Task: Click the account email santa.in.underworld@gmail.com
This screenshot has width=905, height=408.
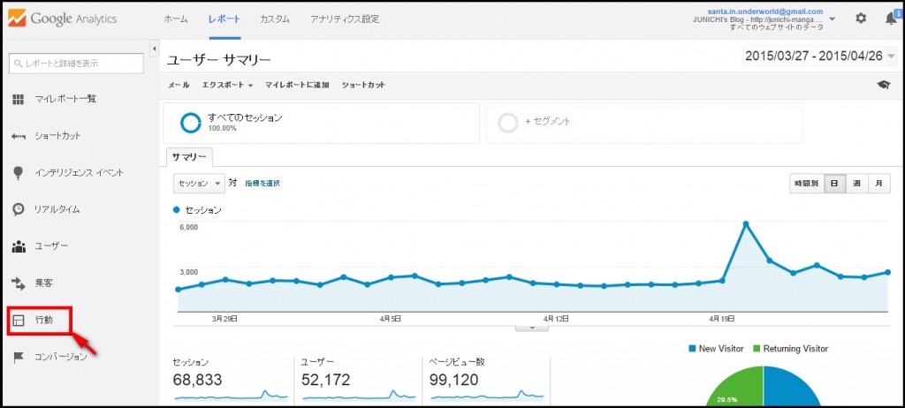Action: (x=764, y=11)
